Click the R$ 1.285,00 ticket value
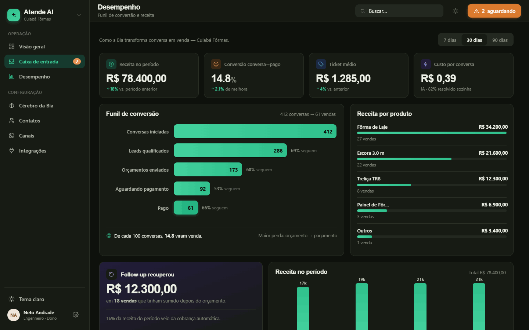Viewport: 529px width, 330px height. 343,78
